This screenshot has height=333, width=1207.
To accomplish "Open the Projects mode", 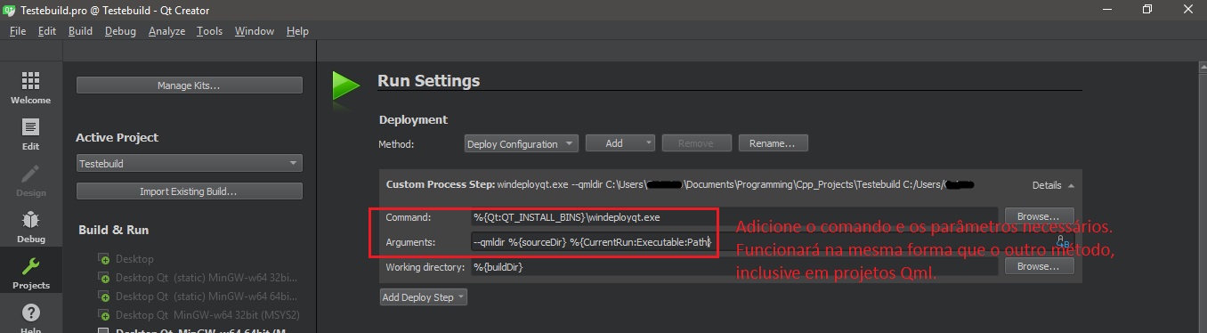I will pyautogui.click(x=30, y=273).
